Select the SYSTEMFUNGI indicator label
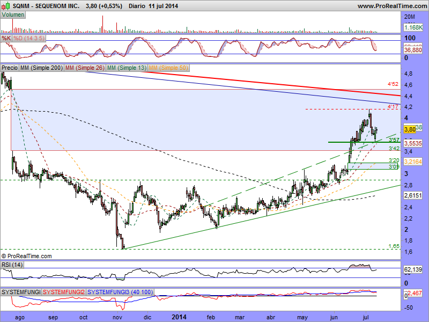This screenshot has height=322, width=429. click(21, 292)
